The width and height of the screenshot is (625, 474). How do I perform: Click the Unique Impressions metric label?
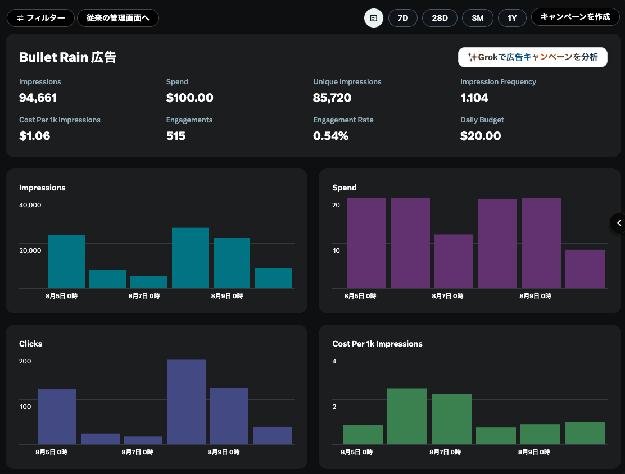[x=347, y=81]
